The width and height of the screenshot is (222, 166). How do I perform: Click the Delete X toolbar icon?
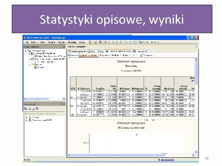(x=121, y=42)
